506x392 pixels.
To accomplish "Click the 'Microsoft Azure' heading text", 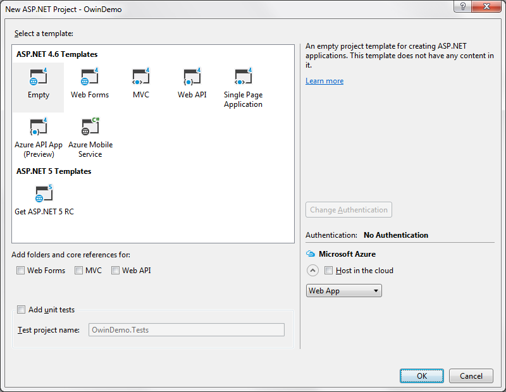I will [x=347, y=254].
